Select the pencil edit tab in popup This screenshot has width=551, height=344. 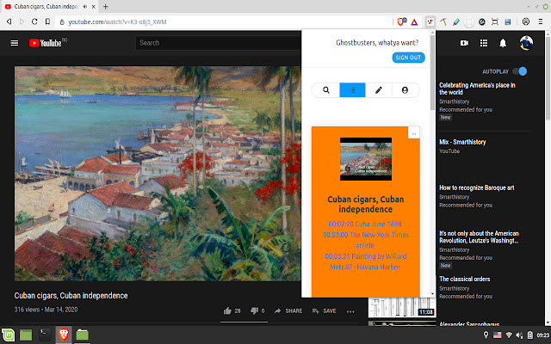click(x=379, y=90)
